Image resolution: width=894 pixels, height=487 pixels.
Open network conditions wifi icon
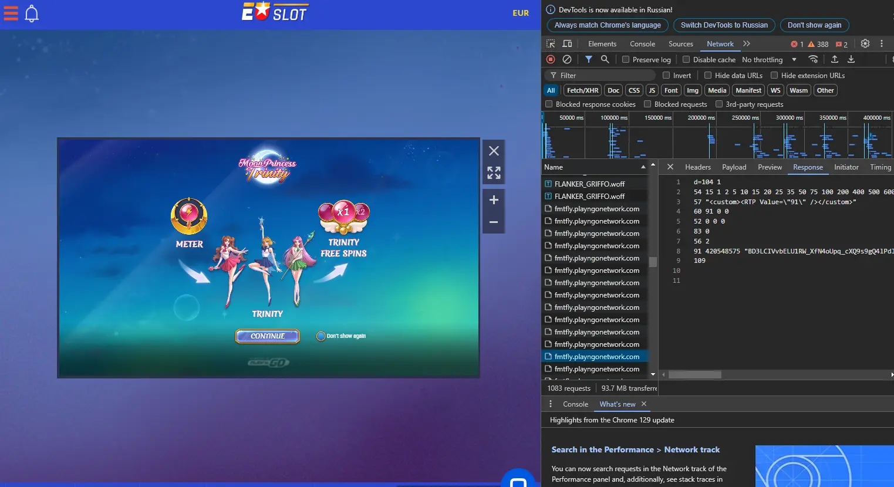click(x=813, y=59)
